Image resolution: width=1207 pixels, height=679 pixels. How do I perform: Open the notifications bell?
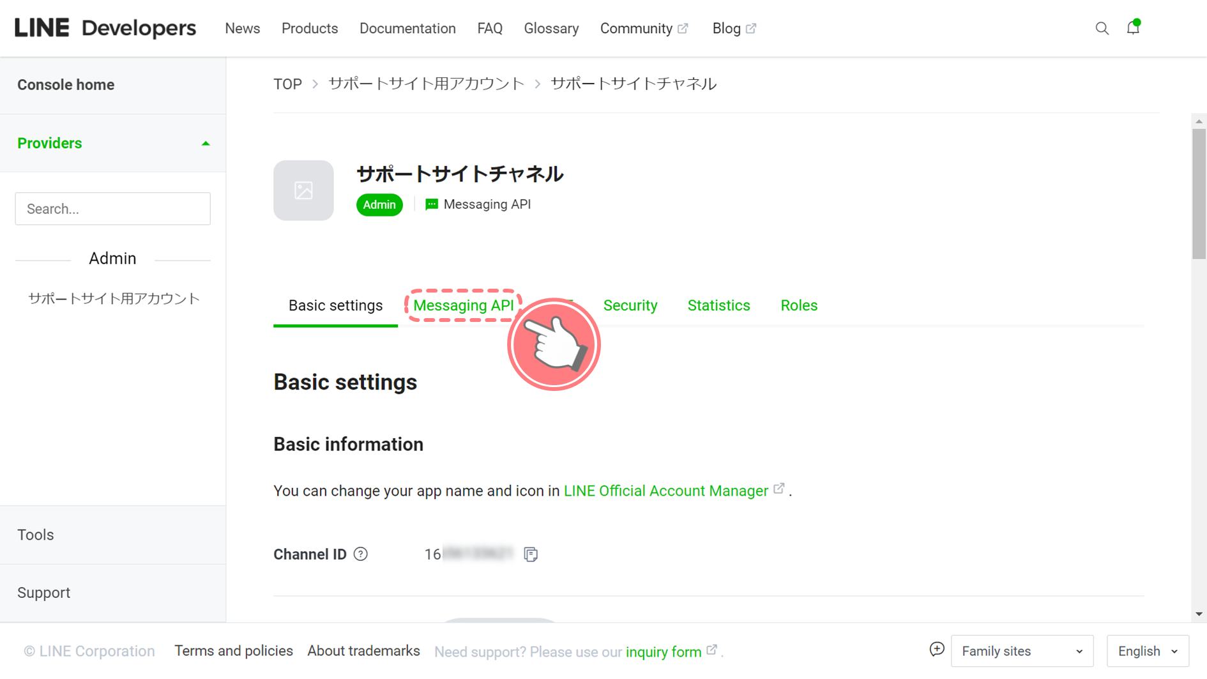[x=1133, y=27]
